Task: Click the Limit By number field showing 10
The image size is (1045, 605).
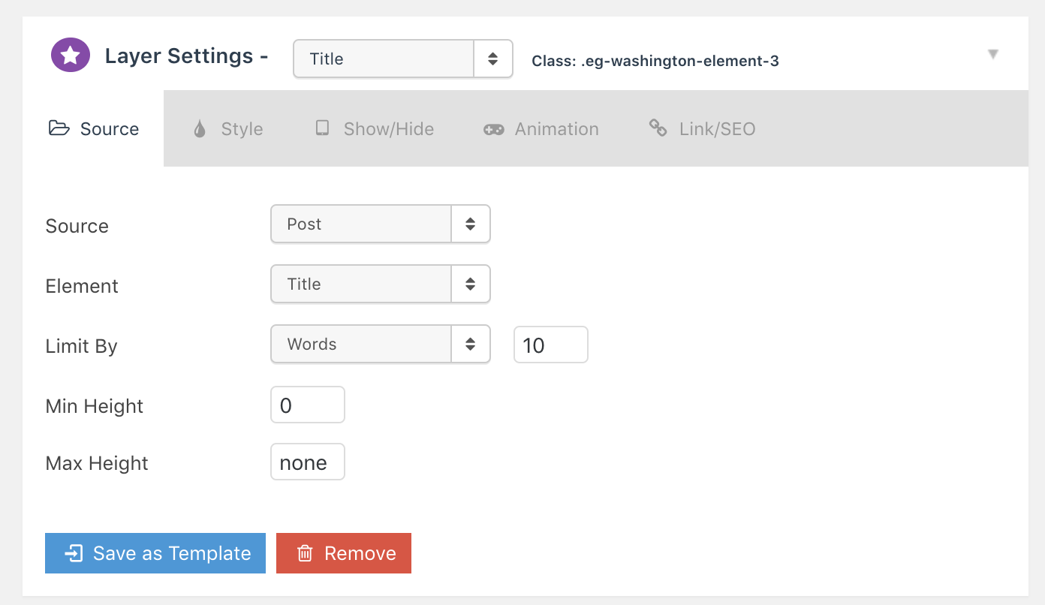Action: (551, 345)
